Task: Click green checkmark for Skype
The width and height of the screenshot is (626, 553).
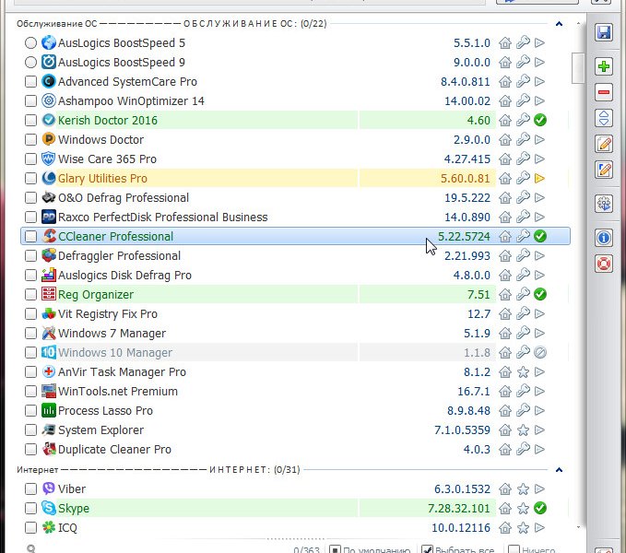Action: [539, 508]
